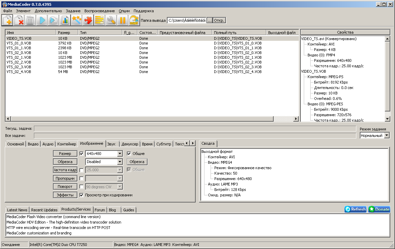The image size is (395, 249).
Task: Enable the Пропорции checkbox
Action: [x=81, y=179]
